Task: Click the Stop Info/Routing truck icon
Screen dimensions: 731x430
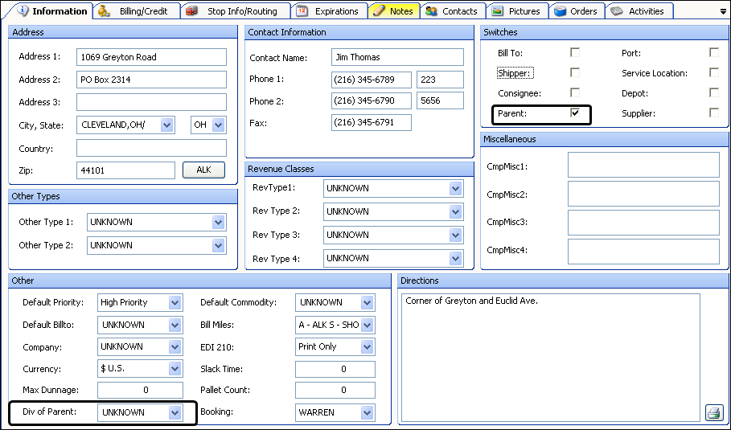Action: point(191,11)
